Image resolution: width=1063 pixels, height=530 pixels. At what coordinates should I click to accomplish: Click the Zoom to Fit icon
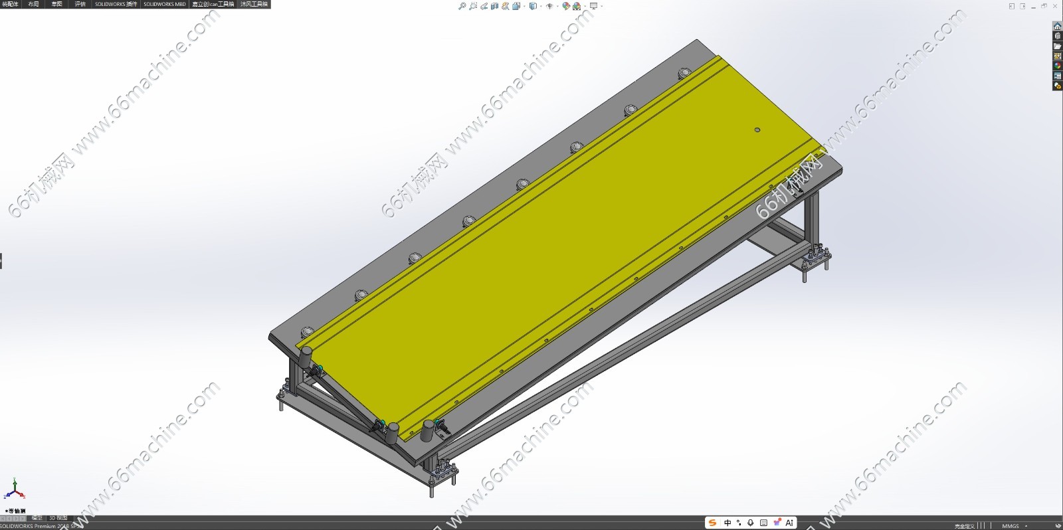tap(462, 6)
